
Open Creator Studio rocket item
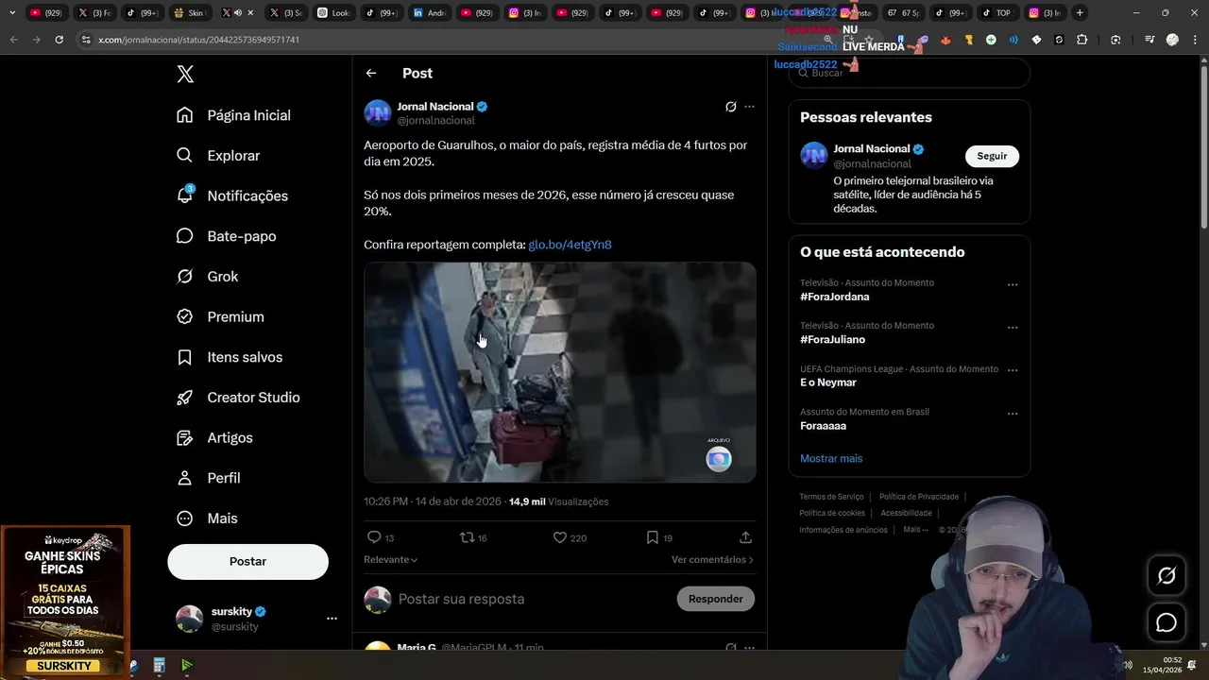click(x=238, y=398)
